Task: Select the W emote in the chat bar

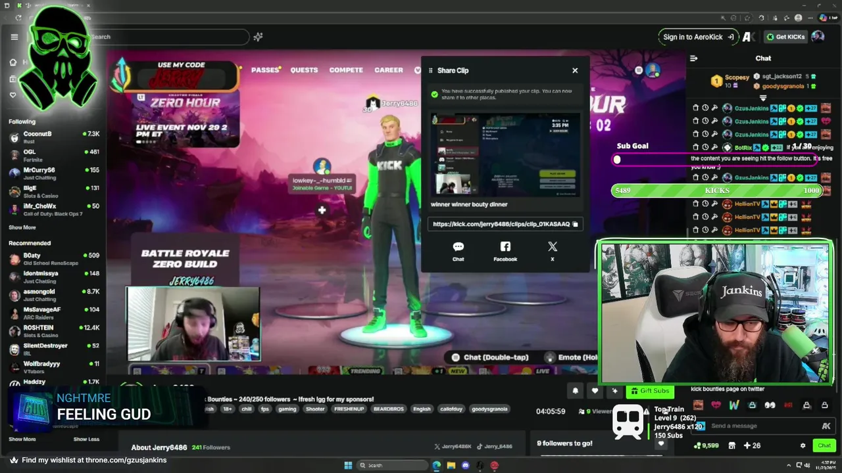Action: point(733,405)
